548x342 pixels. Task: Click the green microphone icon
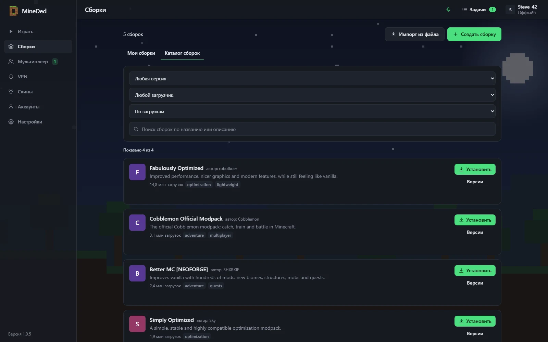[448, 10]
